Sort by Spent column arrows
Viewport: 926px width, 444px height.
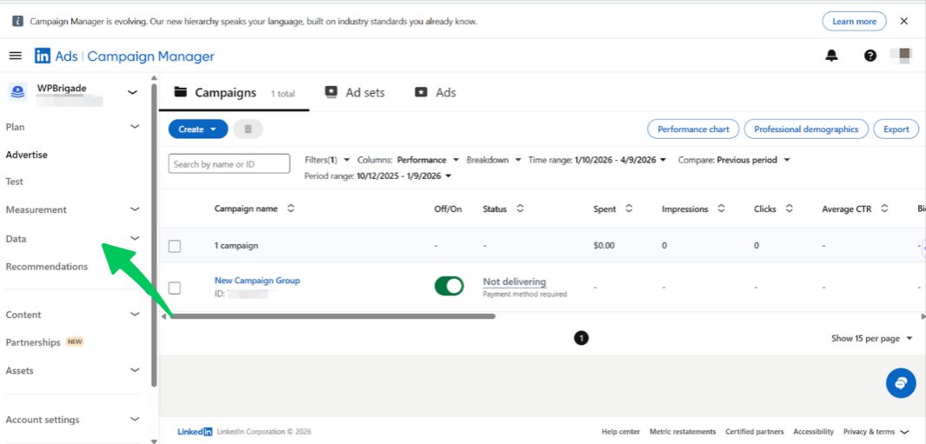coord(629,209)
